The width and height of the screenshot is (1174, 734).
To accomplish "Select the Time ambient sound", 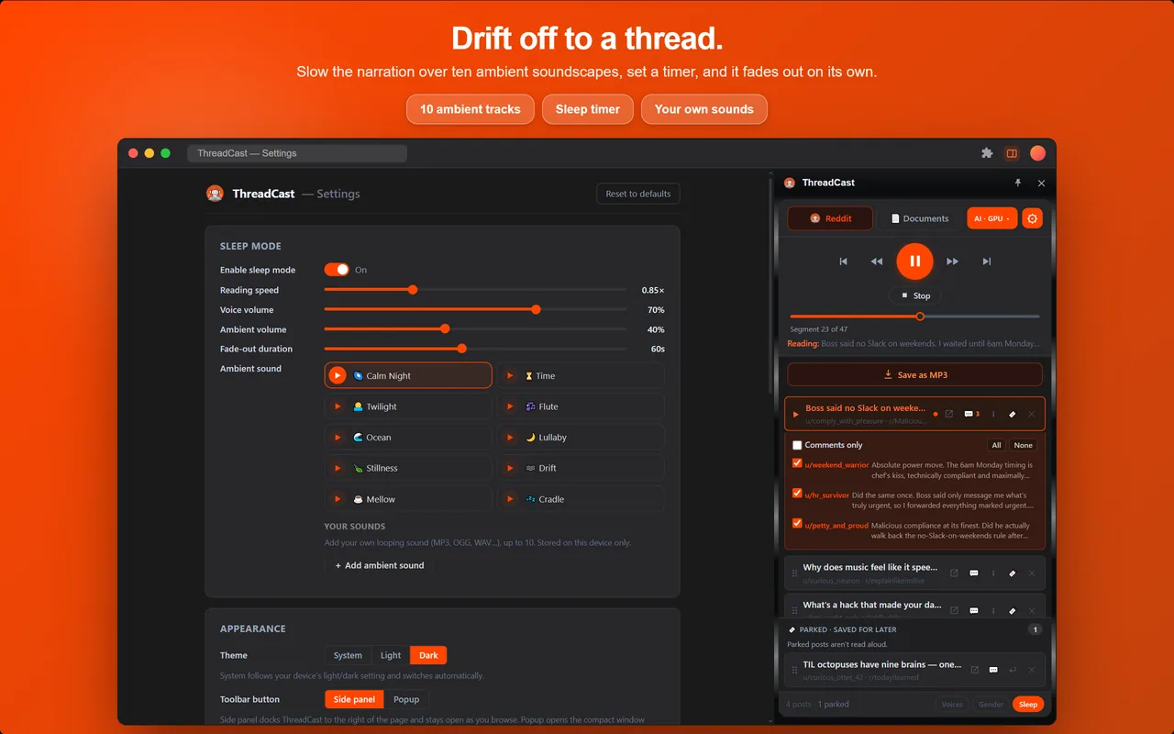I will [x=581, y=375].
